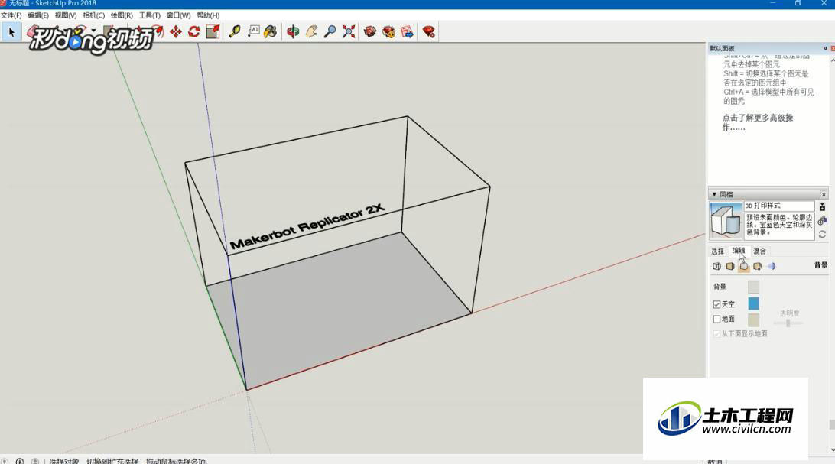Open the 相机(C) menu
Screen dimensions: 835x464
[x=94, y=15]
